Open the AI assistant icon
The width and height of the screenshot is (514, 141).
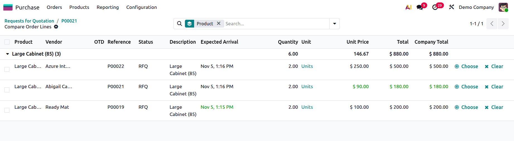408,7
